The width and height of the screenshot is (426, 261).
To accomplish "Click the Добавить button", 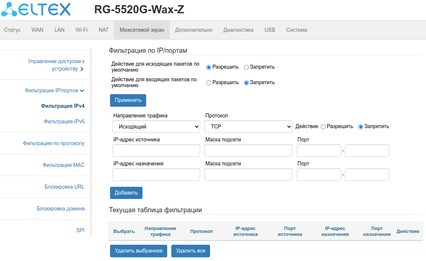I will 126,193.
